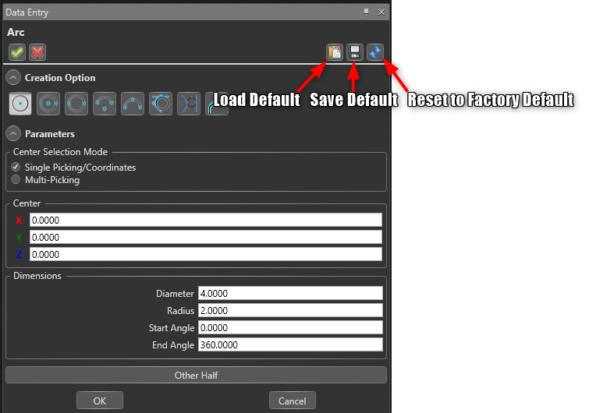Click the Other Half button
Image resolution: width=596 pixels, height=413 pixels.
point(196,376)
